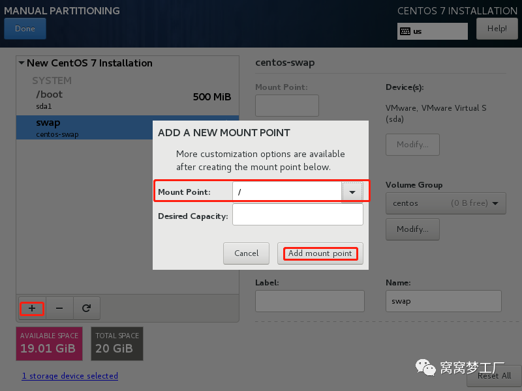Click the Done button
This screenshot has height=391, width=522.
[x=25, y=29]
